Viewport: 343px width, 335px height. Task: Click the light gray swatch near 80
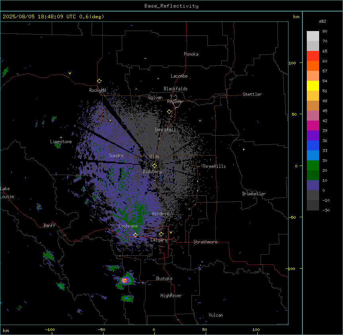click(313, 36)
